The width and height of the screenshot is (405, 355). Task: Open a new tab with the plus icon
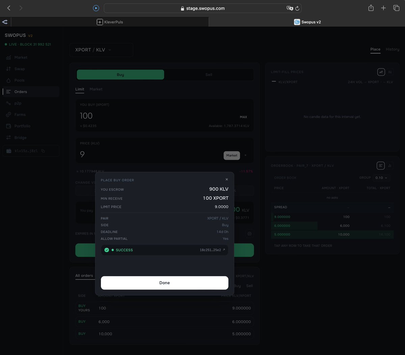tap(383, 8)
